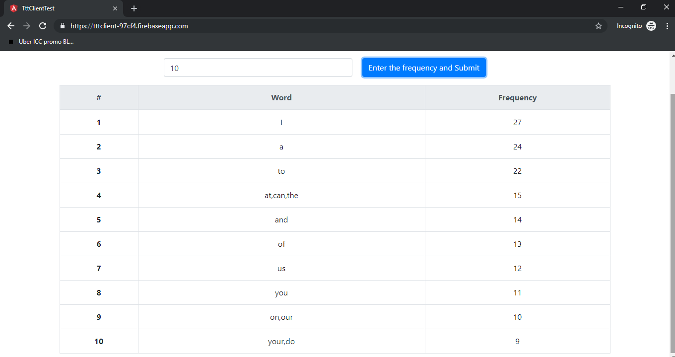The image size is (675, 357).
Task: Reload the page with the refresh icon
Action: pos(43,26)
